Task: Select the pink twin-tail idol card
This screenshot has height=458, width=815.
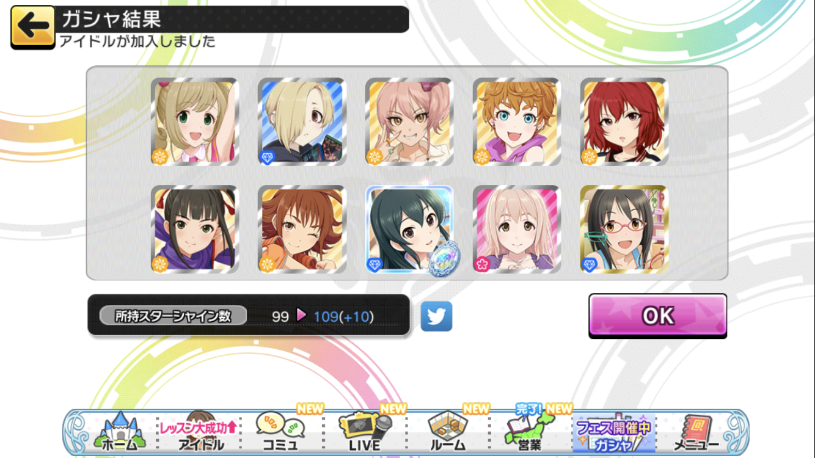Action: pos(409,122)
